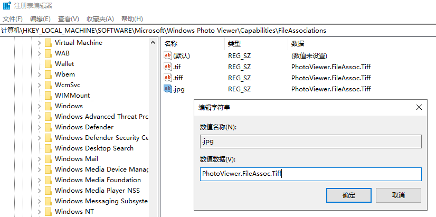Confirm the edit with 确定 button
The height and width of the screenshot is (217, 436).
tap(349, 195)
